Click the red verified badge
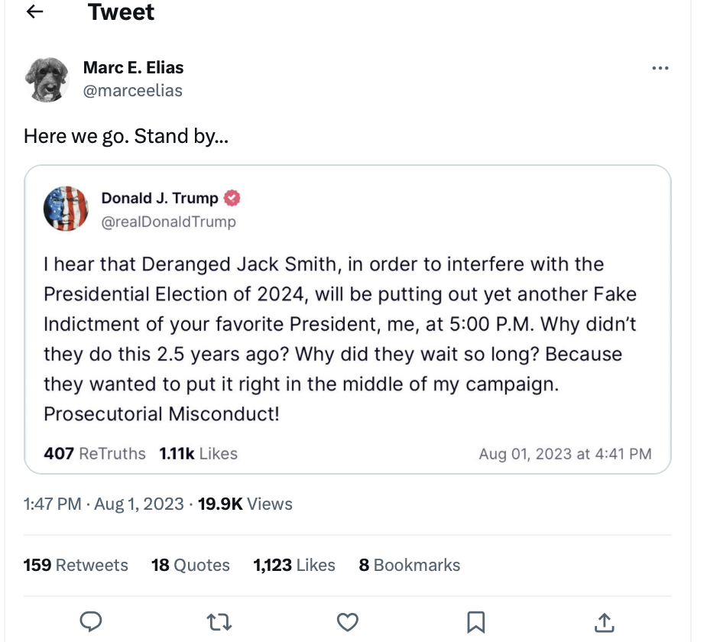This screenshot has width=720, height=642. (x=232, y=199)
